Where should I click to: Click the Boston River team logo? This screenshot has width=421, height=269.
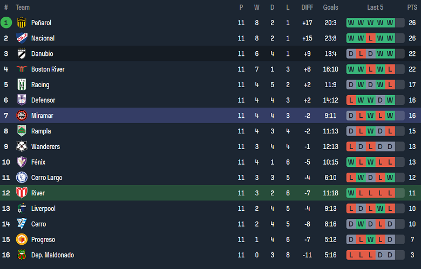[x=22, y=69]
